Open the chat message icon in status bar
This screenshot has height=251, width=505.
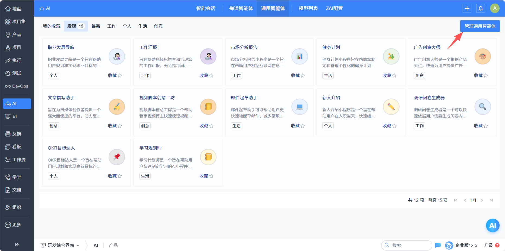click(x=438, y=245)
